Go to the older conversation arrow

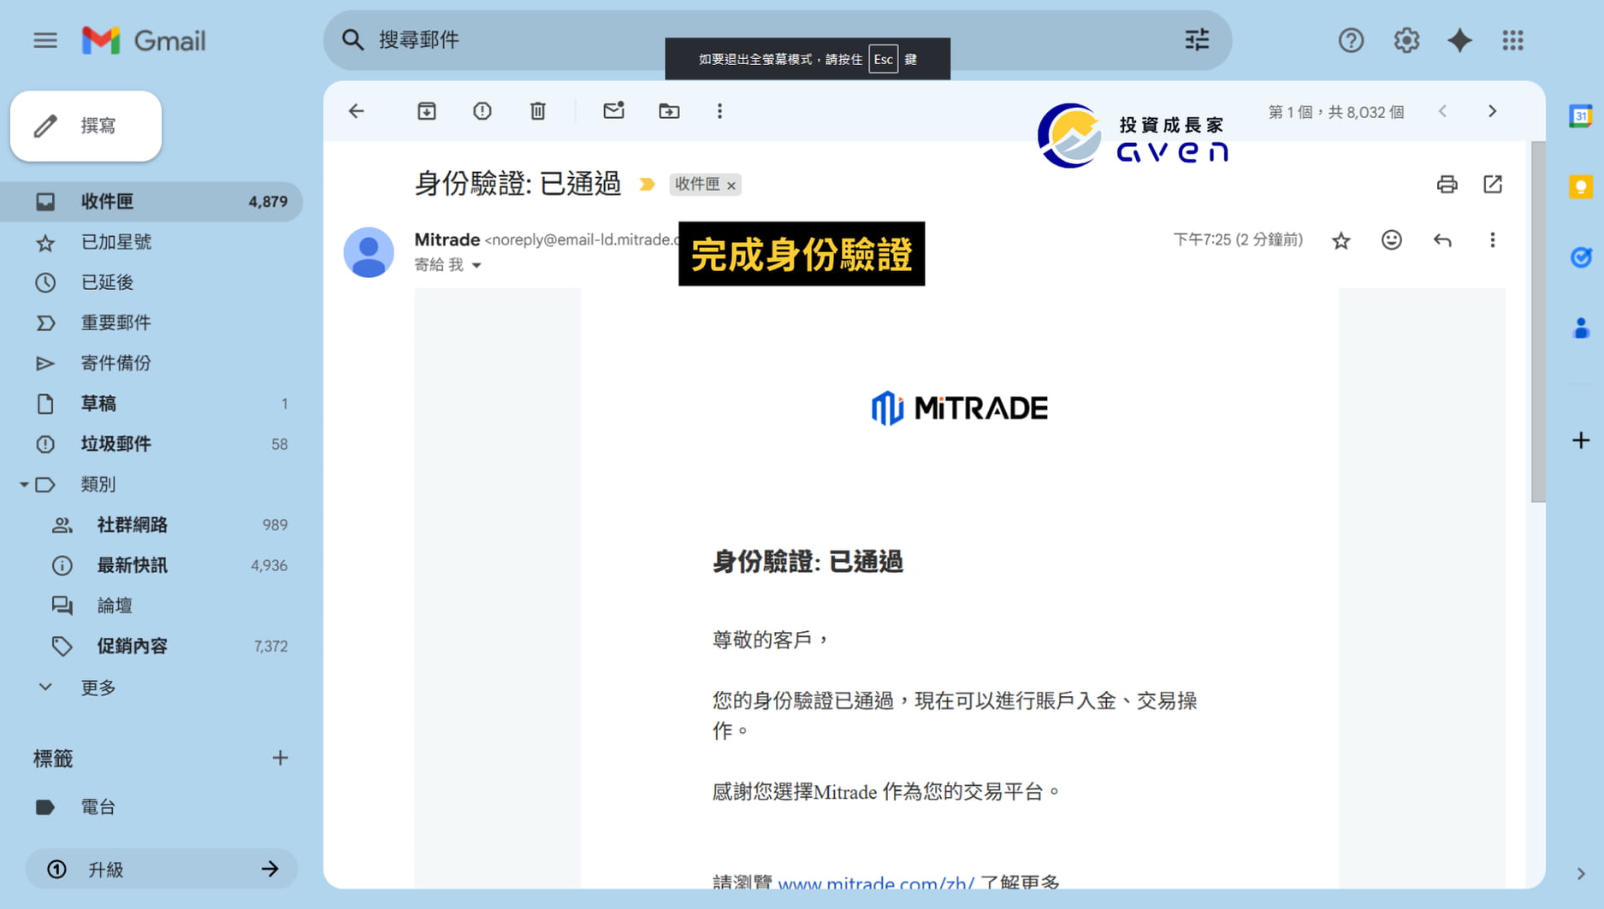(x=1493, y=111)
